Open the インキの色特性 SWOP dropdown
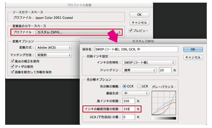Image resolution: width=212 pixels, height=128 pixels. [149, 62]
